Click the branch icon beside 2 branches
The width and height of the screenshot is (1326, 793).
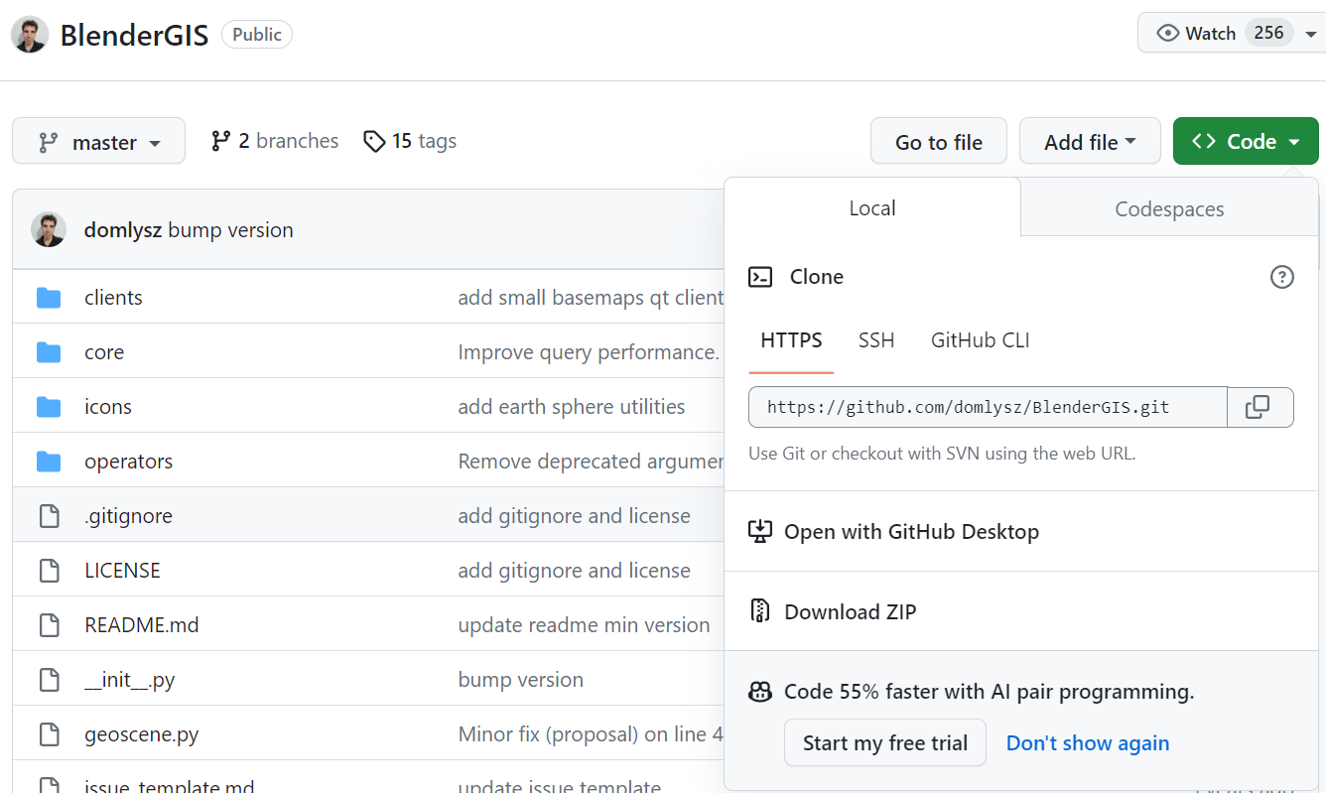tap(220, 141)
